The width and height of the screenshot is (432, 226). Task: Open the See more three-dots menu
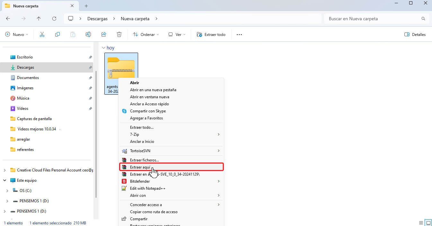239,34
